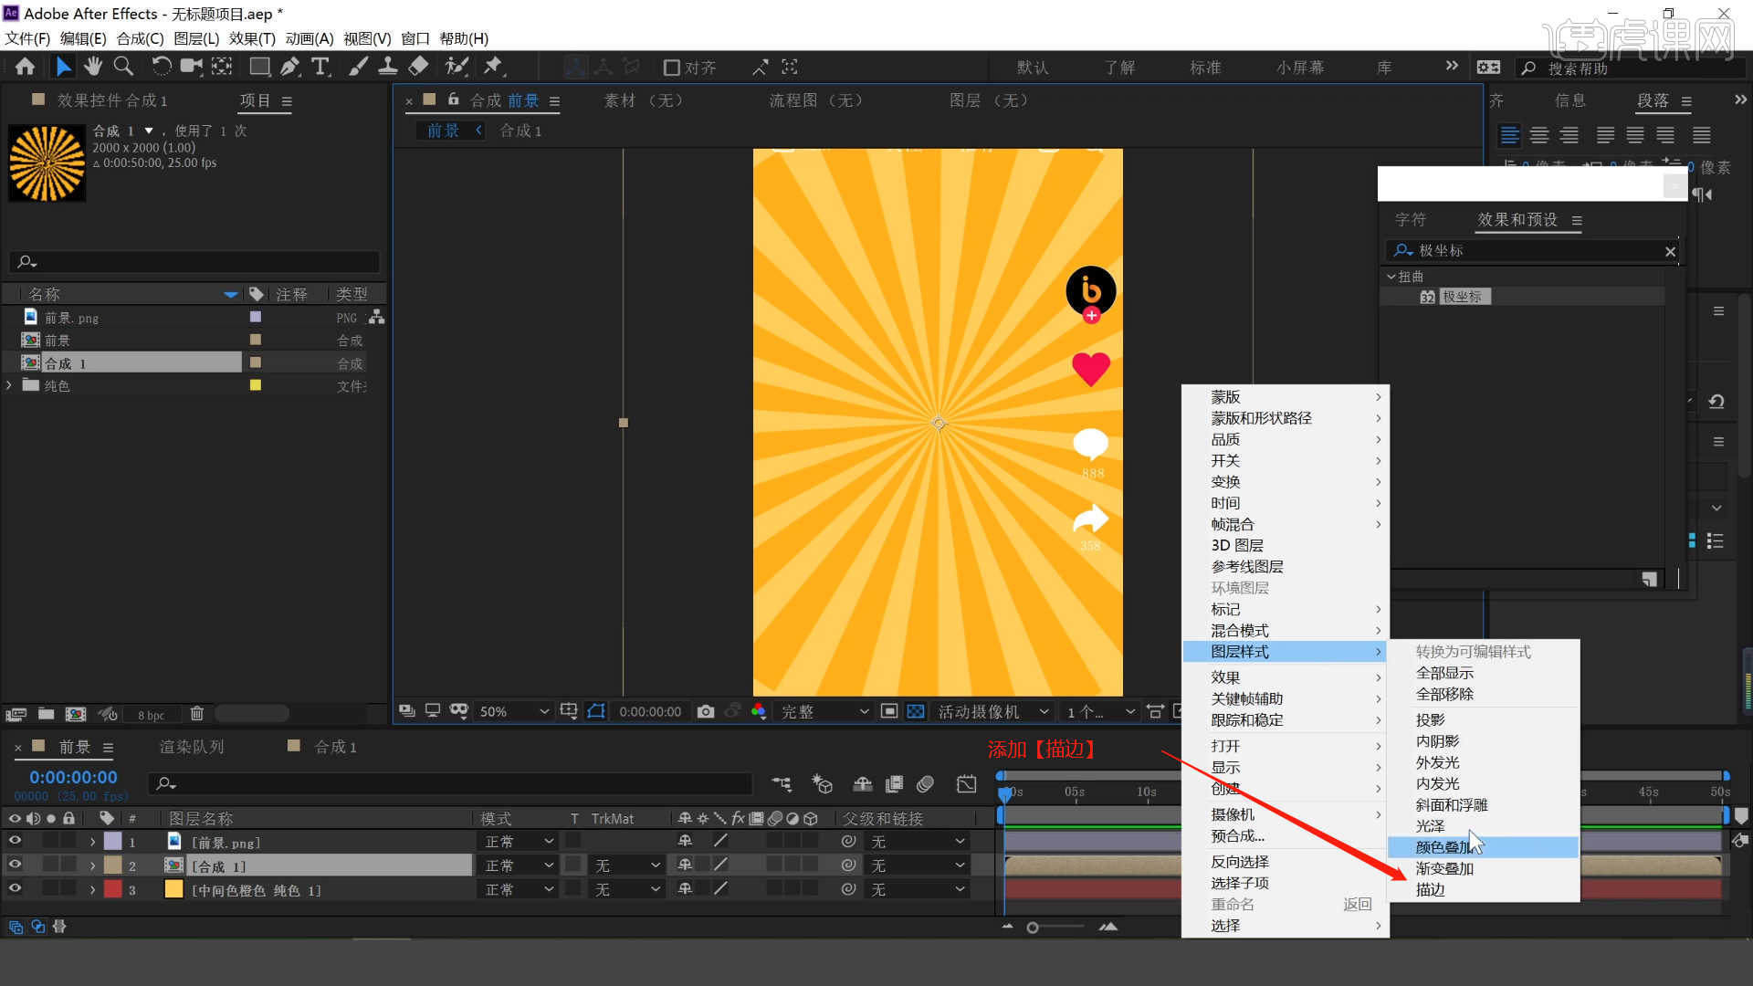Screen dimensions: 1753x986
Task: Select the Selection arrow tool
Action: point(63,67)
